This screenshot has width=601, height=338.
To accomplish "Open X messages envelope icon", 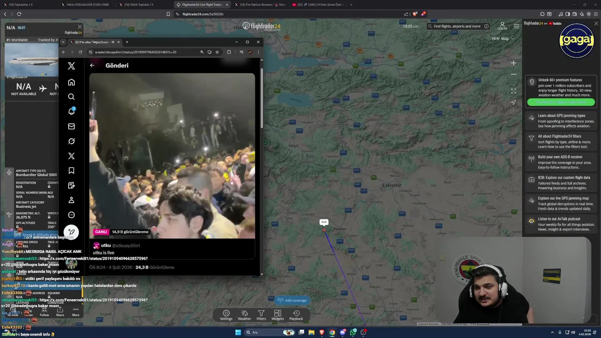I will 71,126.
